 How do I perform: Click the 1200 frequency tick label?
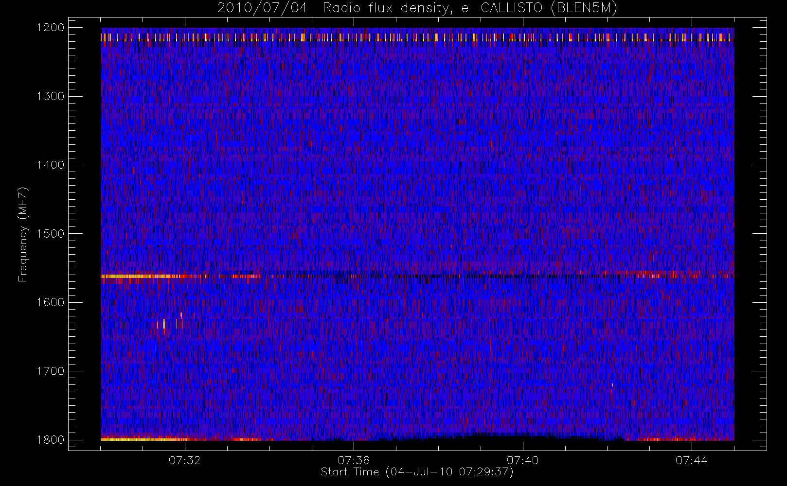tap(51, 28)
